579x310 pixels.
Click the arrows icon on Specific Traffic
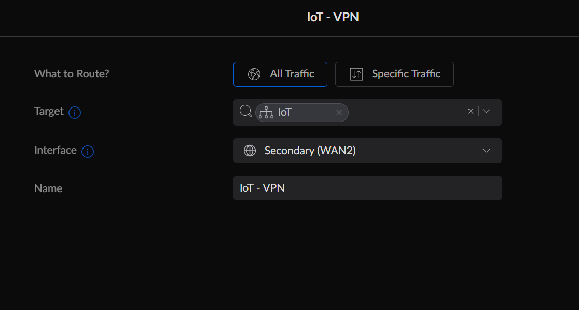click(356, 74)
